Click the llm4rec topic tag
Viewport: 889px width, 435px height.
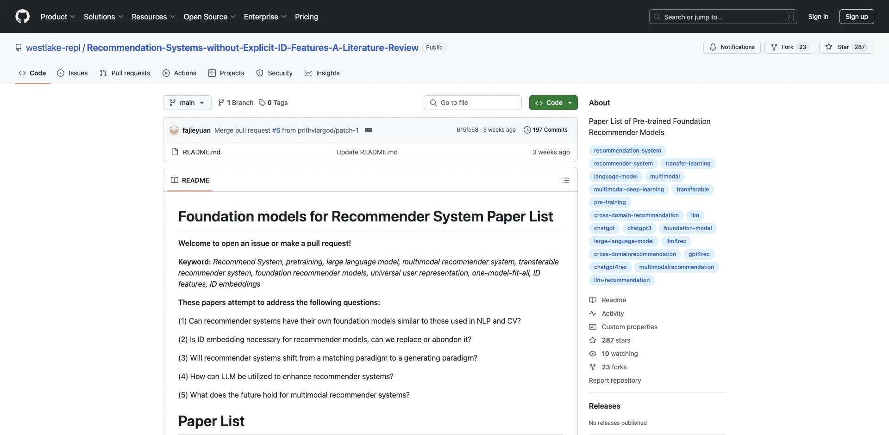point(676,241)
